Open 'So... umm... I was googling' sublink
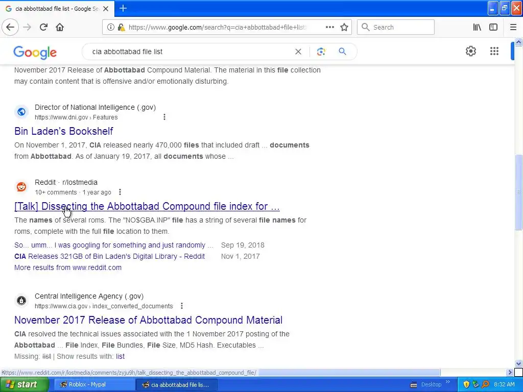The image size is (523, 392). click(114, 245)
